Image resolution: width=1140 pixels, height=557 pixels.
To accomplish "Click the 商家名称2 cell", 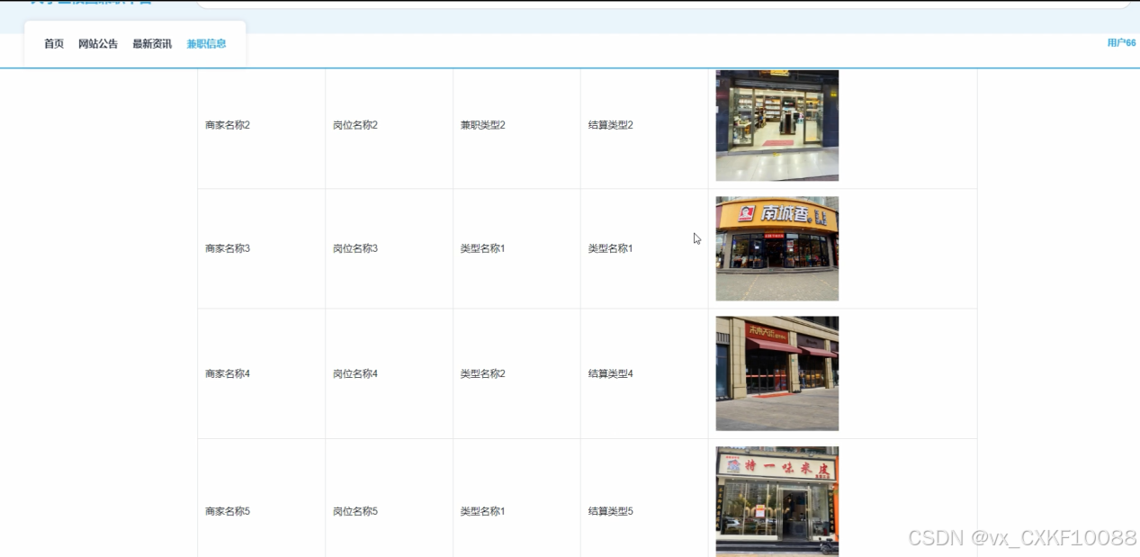I will click(x=228, y=125).
